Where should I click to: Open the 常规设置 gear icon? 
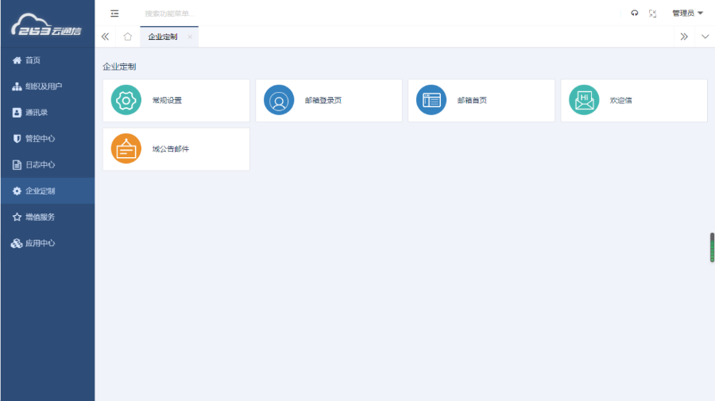click(x=126, y=100)
